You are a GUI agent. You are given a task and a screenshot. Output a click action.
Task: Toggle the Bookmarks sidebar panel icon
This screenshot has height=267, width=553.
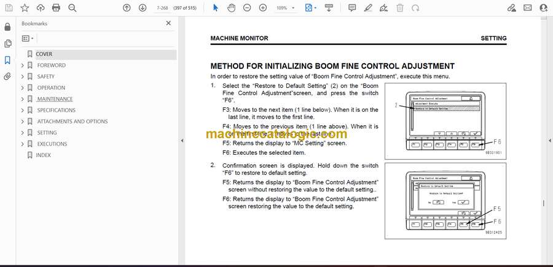[x=7, y=60]
